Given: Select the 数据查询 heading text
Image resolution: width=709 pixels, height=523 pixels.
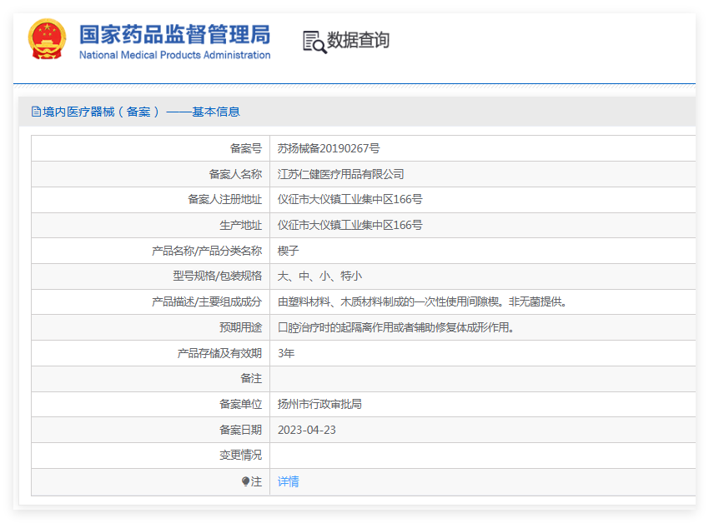Looking at the screenshot, I should 358,40.
